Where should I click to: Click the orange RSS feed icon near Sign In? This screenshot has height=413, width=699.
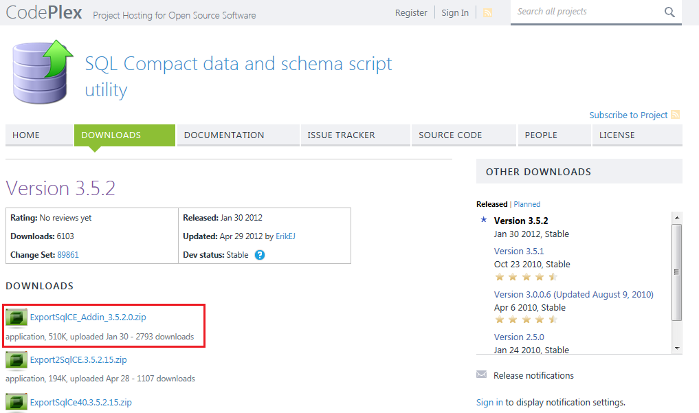(x=488, y=12)
